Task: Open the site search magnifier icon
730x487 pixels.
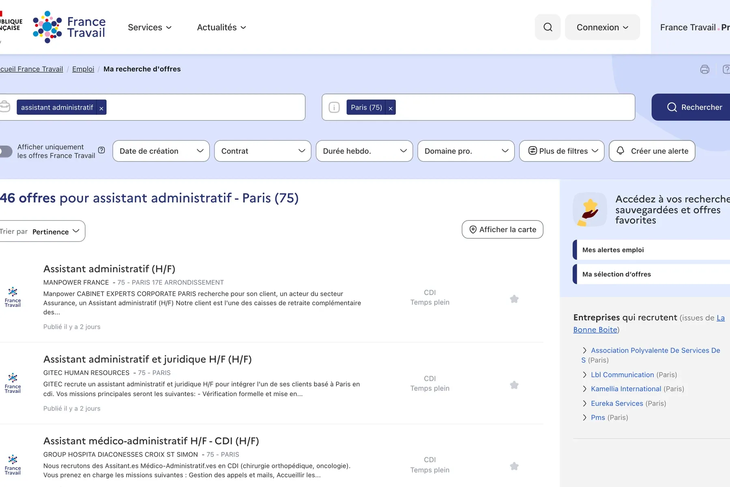Action: point(547,27)
